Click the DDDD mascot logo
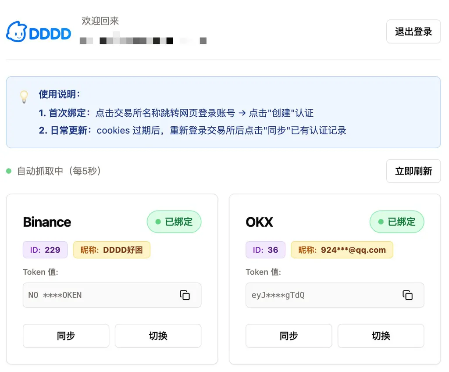449x372 pixels. [x=17, y=32]
